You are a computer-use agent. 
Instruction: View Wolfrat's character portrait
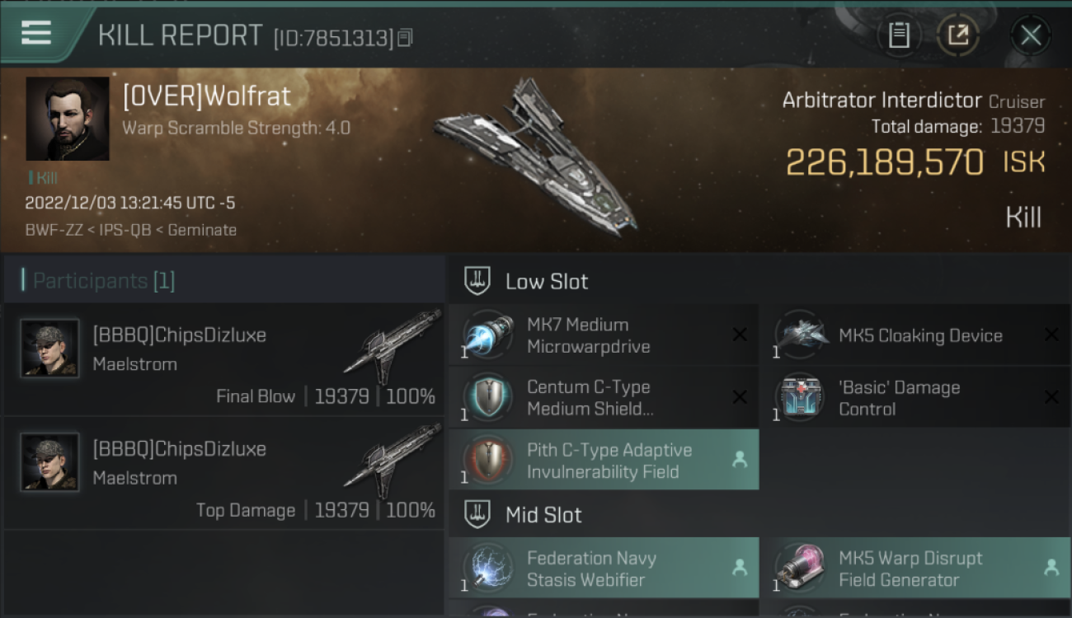[x=68, y=119]
